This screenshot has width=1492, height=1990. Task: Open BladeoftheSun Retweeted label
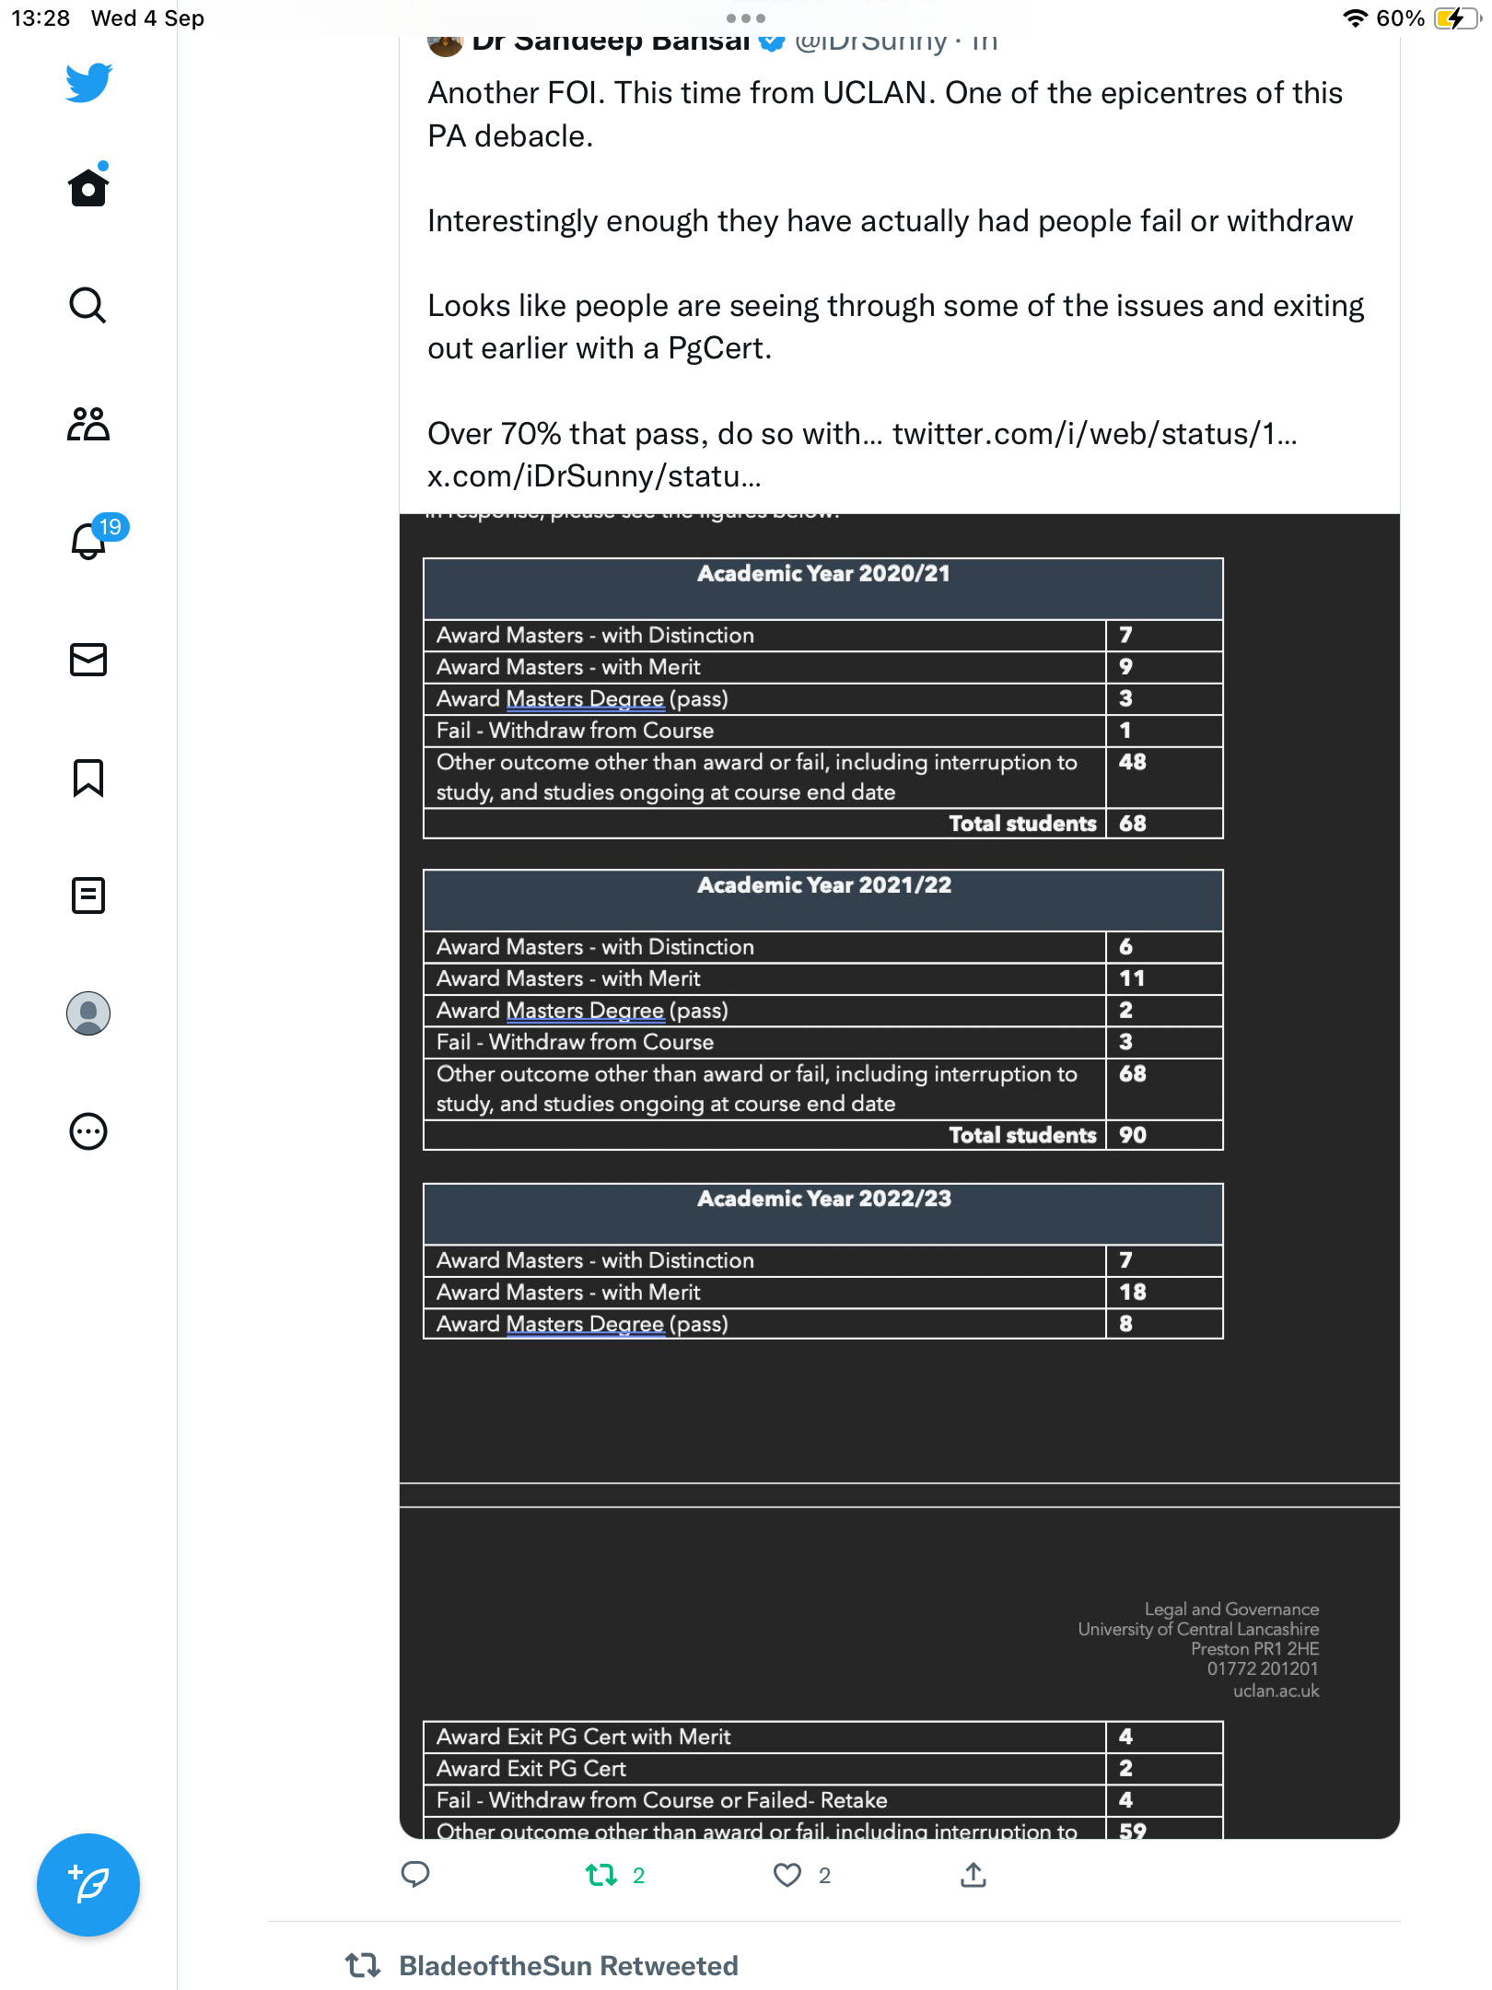coord(568,1965)
